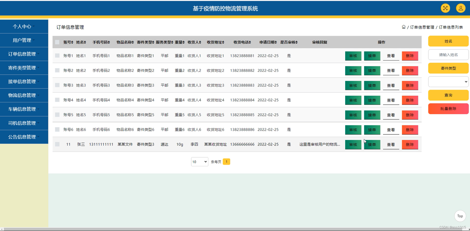
Task: Sort by 申请日期 column arrows
Action: 276,42
